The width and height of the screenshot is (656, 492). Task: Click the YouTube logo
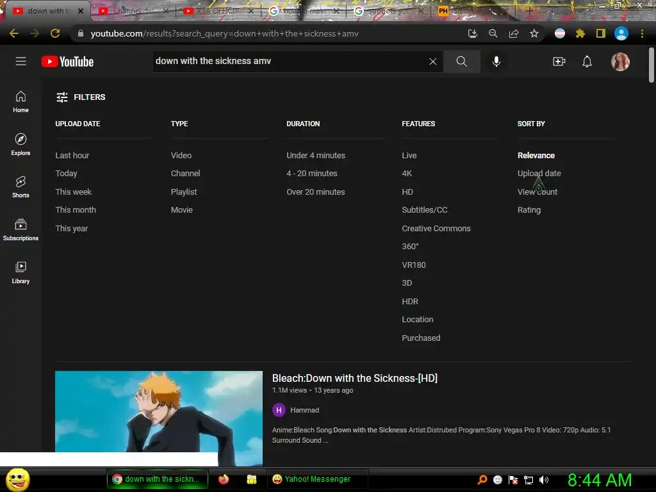click(67, 61)
